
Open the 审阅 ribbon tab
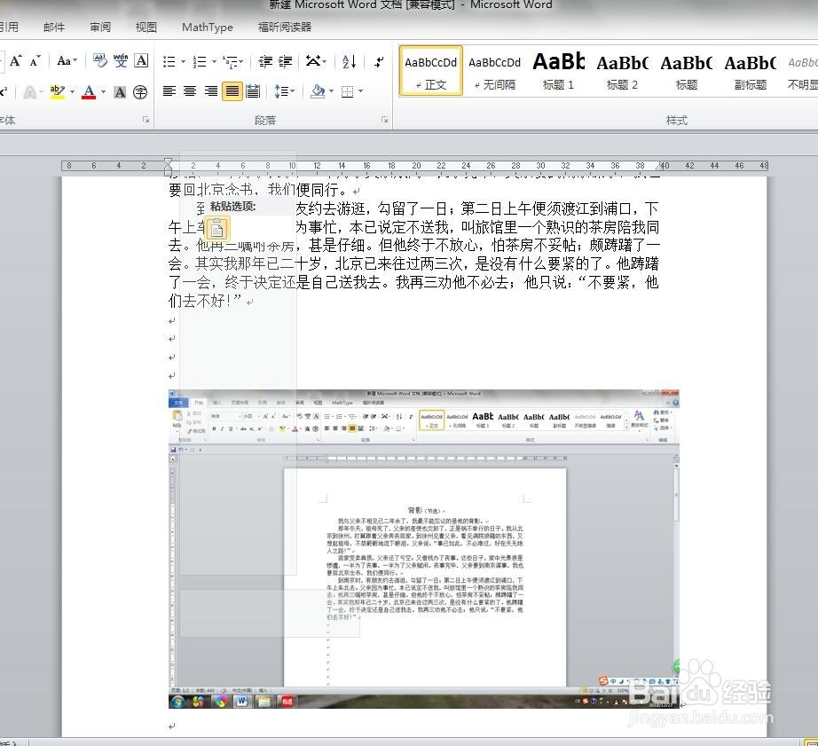pos(100,27)
